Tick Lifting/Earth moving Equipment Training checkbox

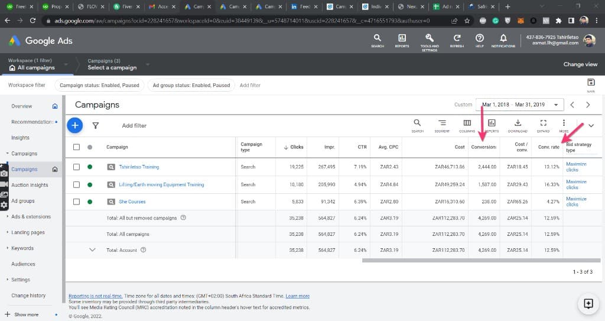[76, 184]
